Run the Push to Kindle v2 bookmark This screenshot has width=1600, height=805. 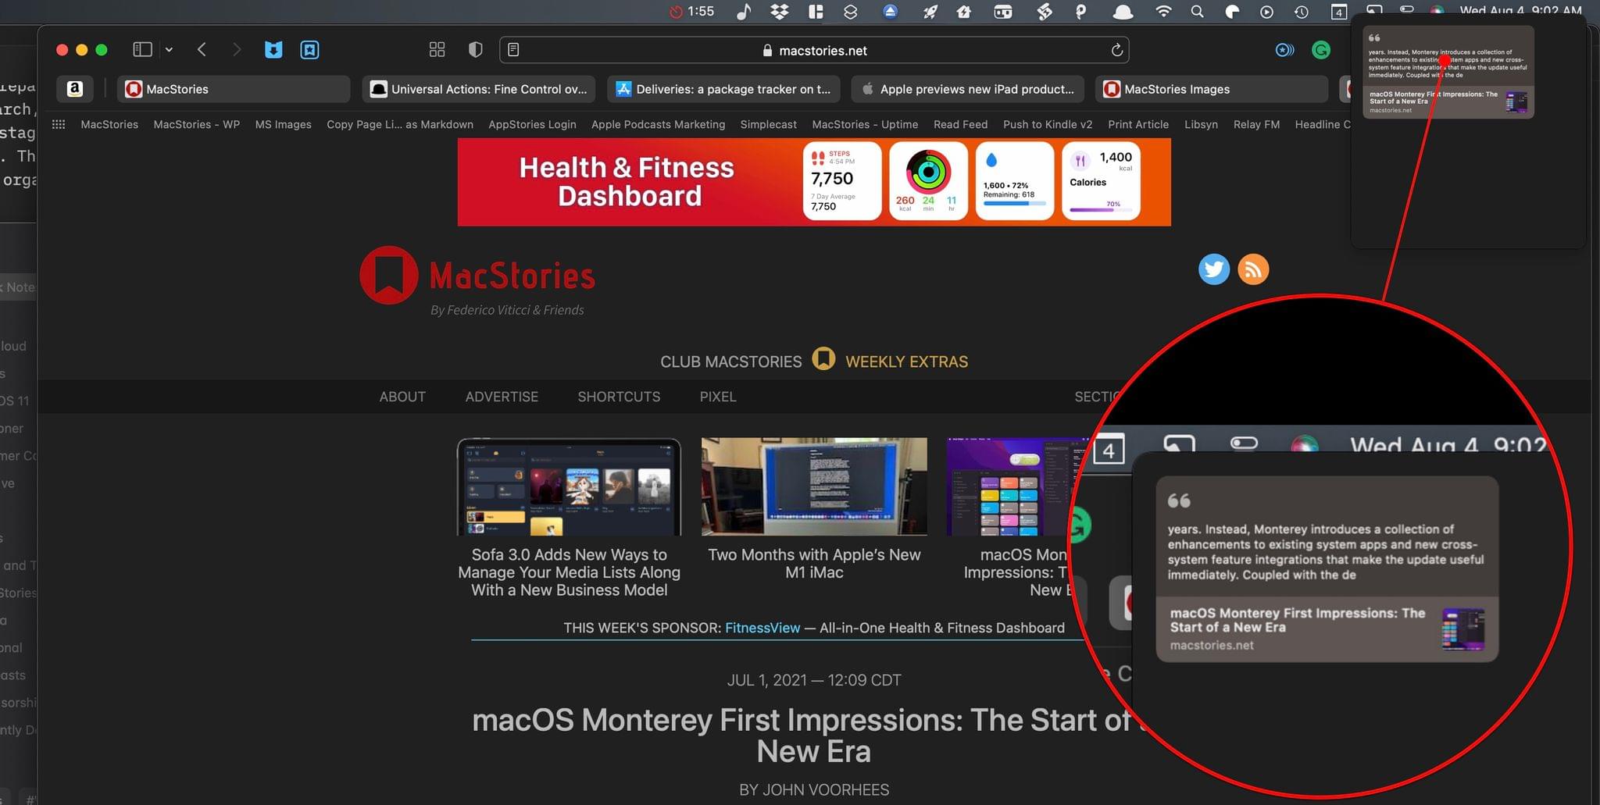point(1048,124)
